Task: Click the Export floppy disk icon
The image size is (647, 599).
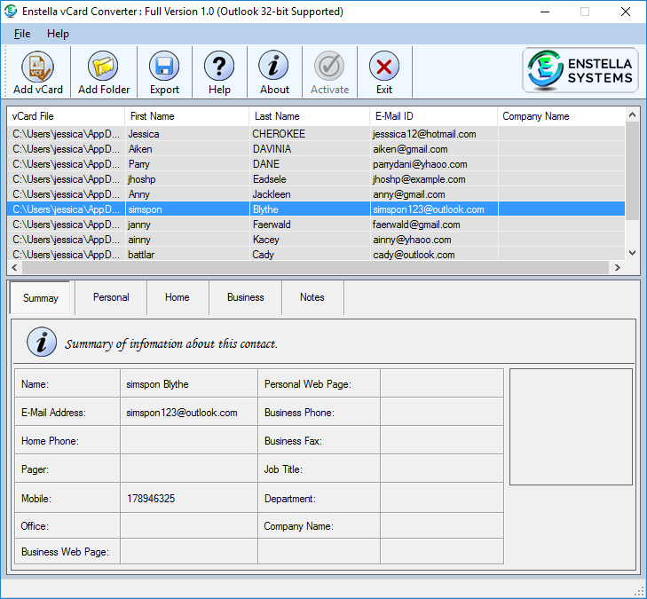Action: [164, 66]
